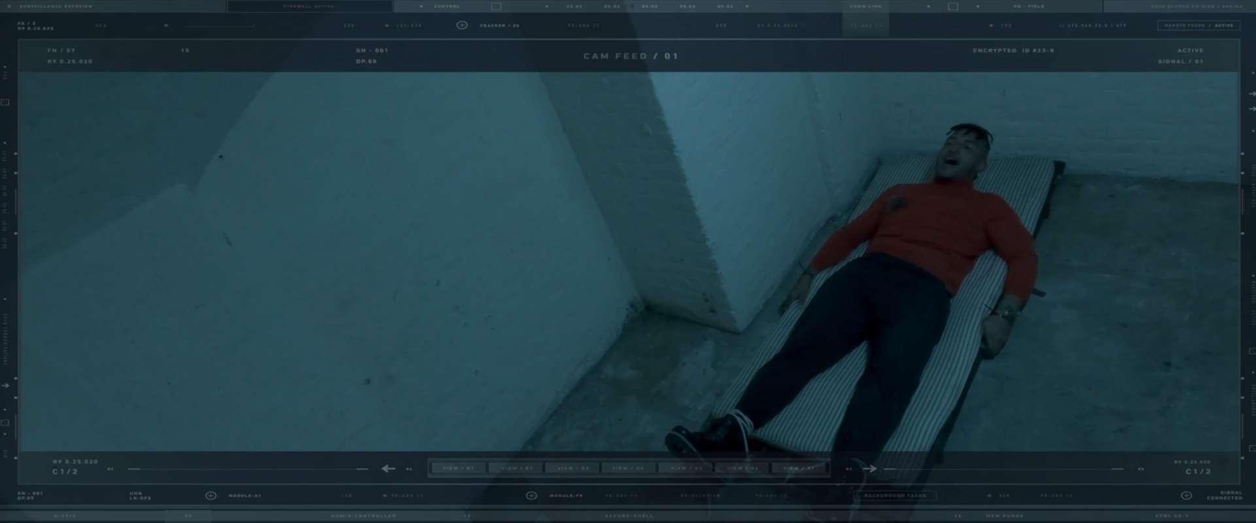Click the MEM PURGE label in bottom bar

coord(1005,516)
